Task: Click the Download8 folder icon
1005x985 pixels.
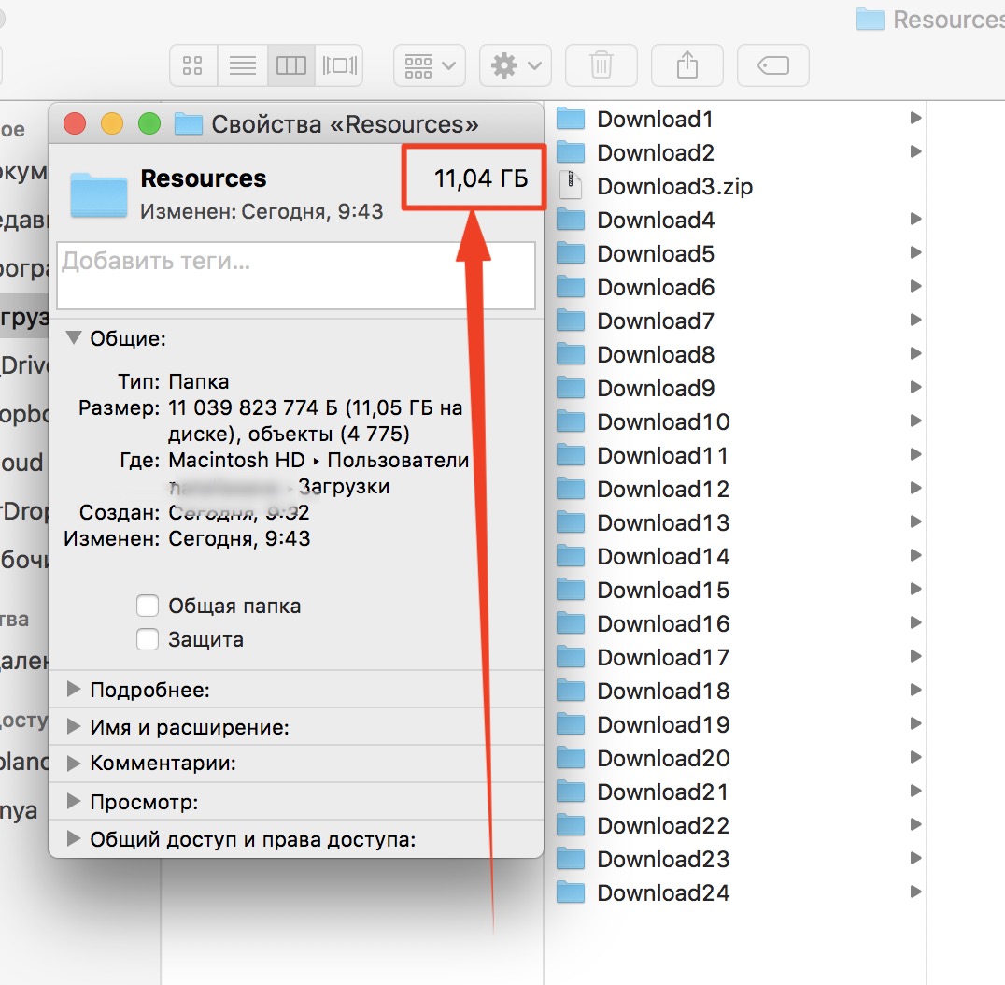Action: pyautogui.click(x=571, y=354)
